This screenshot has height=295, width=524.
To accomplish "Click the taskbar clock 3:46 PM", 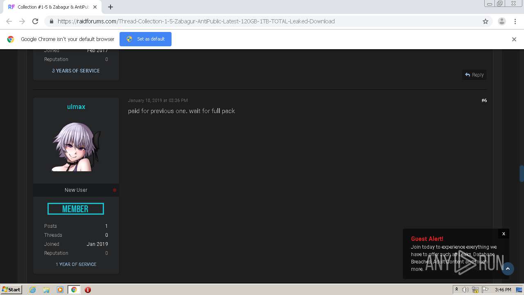I will point(503,290).
